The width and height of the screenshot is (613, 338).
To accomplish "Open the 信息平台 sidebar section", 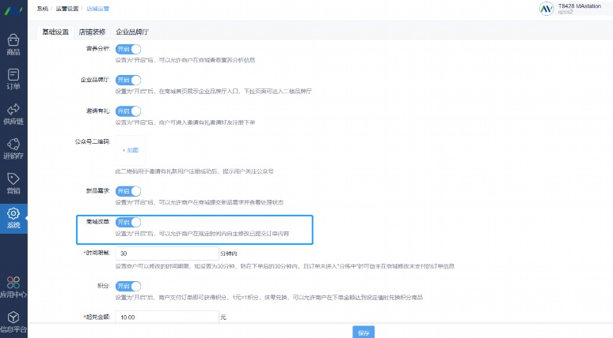I will [x=13, y=321].
